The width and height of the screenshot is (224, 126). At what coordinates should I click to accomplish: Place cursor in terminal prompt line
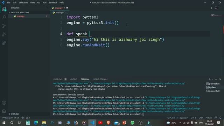pos(99,114)
